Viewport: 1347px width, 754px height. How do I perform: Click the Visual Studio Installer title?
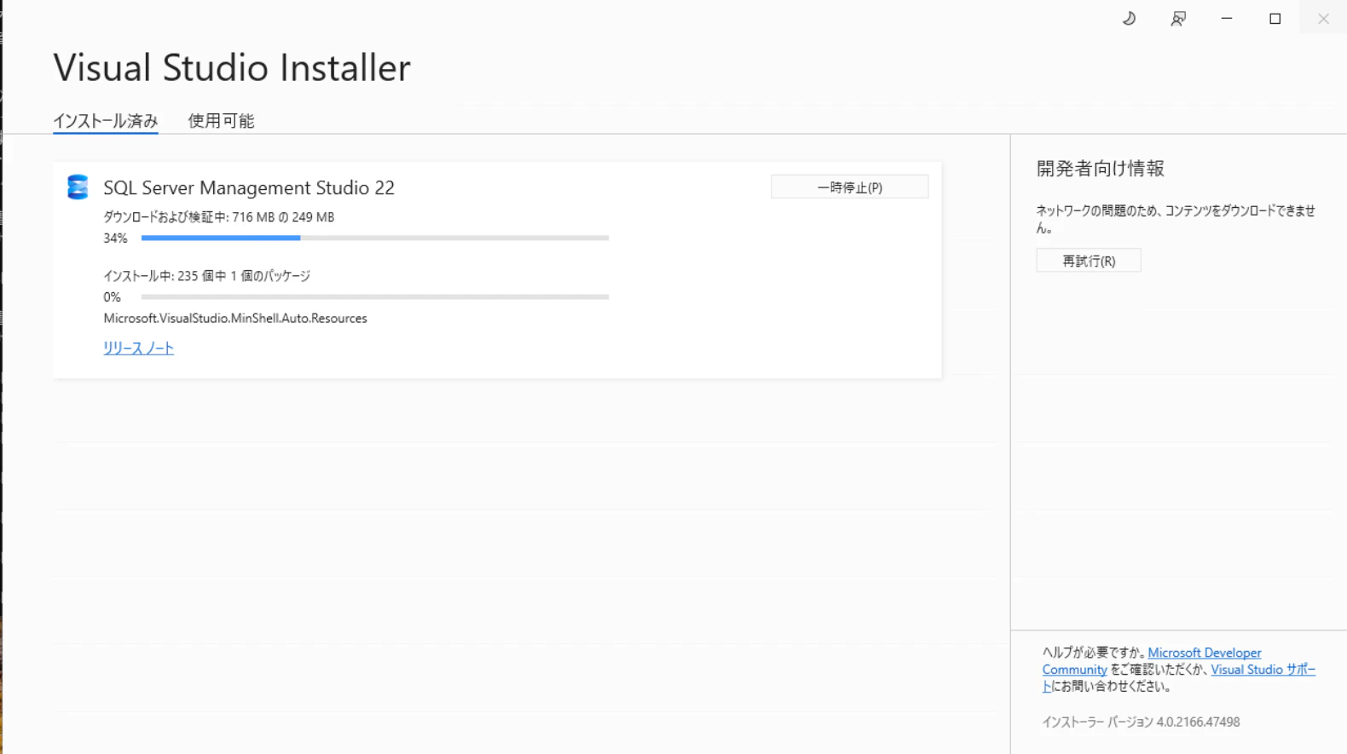(232, 67)
